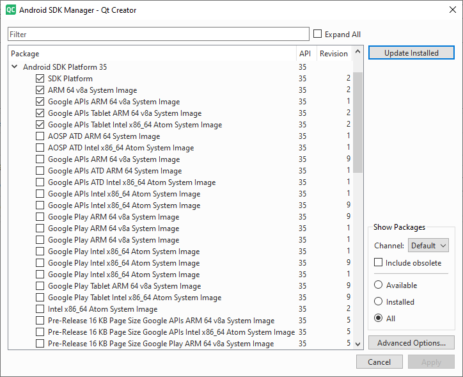Uncheck the SDK Platform package checkbox

click(x=40, y=79)
